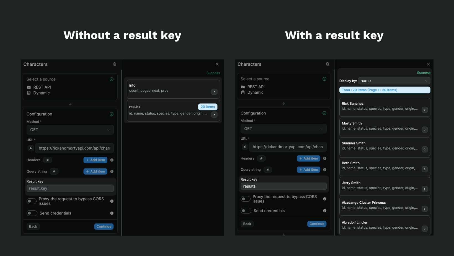Click the Continue button

(104, 226)
